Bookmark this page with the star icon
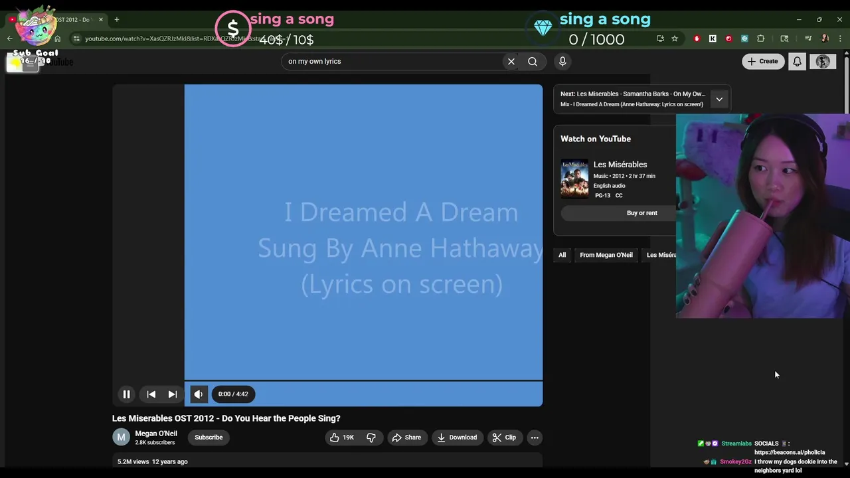Viewport: 850px width, 478px height. pos(675,39)
